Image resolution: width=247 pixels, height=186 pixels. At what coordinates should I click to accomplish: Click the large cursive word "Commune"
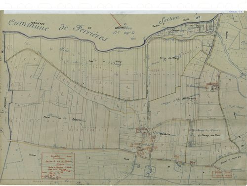(x=29, y=25)
